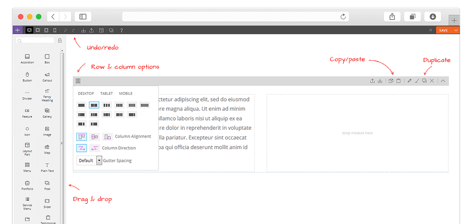472x224 pixels.
Task: Switch to tablet portrait preview icon
Action: tap(47, 30)
